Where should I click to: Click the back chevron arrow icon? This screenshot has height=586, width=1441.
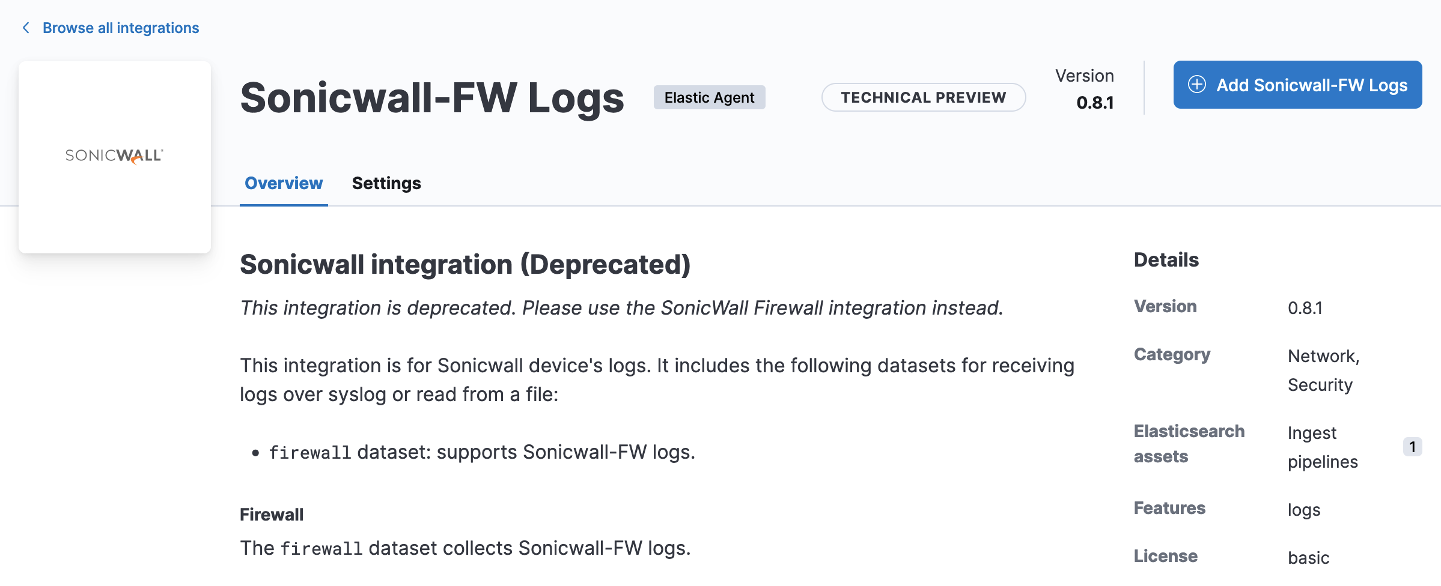(26, 28)
